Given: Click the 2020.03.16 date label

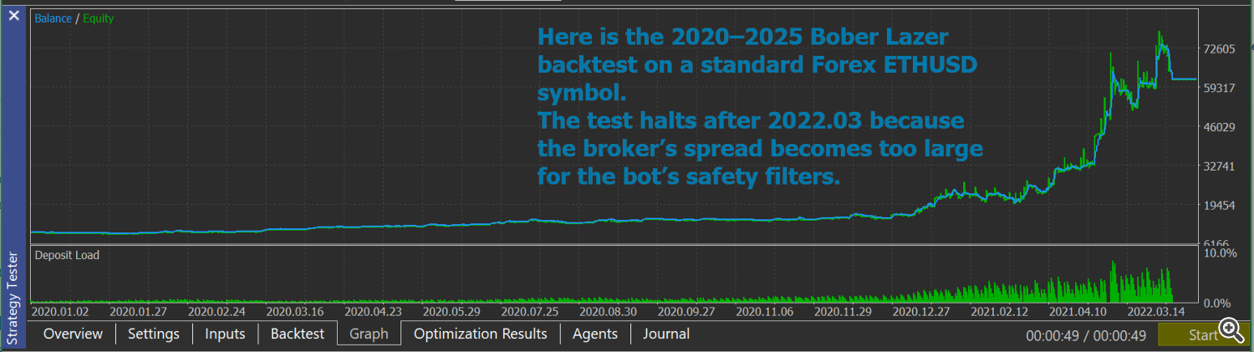Looking at the screenshot, I should click(x=297, y=311).
